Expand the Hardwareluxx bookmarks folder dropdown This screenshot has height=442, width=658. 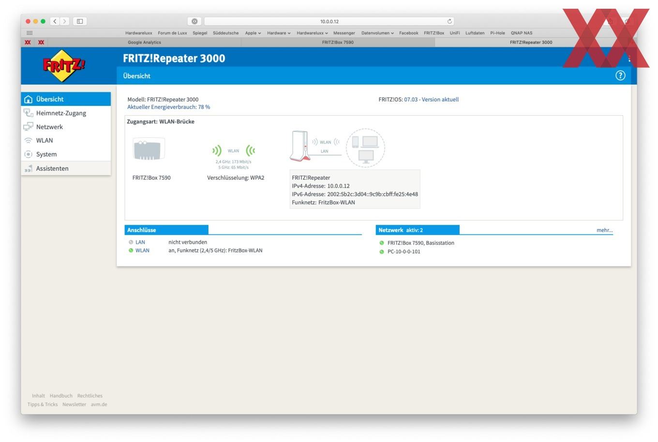click(x=312, y=33)
